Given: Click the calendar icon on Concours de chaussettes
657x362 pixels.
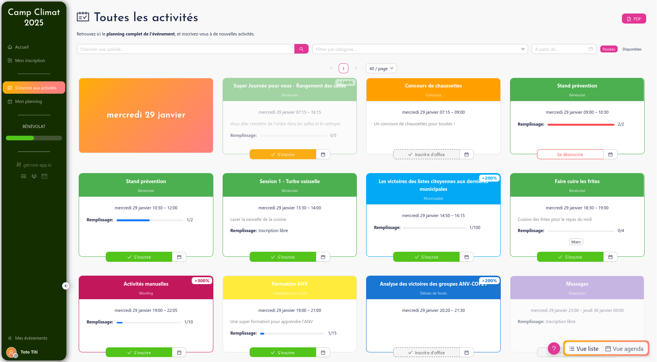Looking at the screenshot, I should (x=466, y=154).
